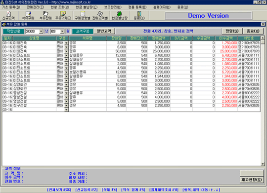Open the 판매고객별 report icon

tap(100, 15)
